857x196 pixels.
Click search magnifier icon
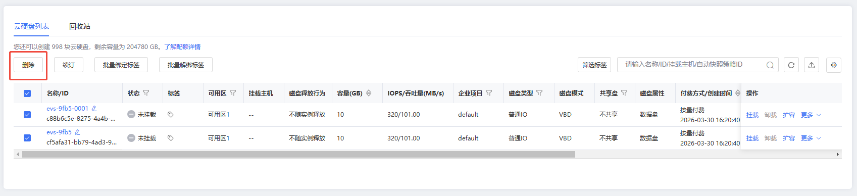coord(770,65)
